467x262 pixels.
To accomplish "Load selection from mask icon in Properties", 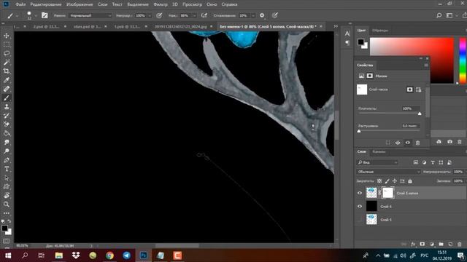I will (387, 143).
